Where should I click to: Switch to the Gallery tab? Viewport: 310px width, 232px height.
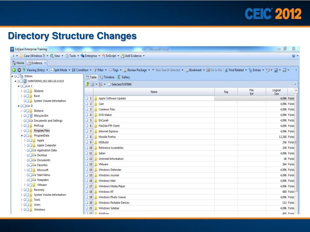click(x=124, y=77)
